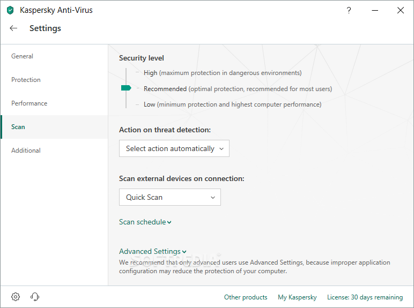Choose the Recommended security level label
Screen dimensions: 414x308
pyautogui.click(x=238, y=89)
